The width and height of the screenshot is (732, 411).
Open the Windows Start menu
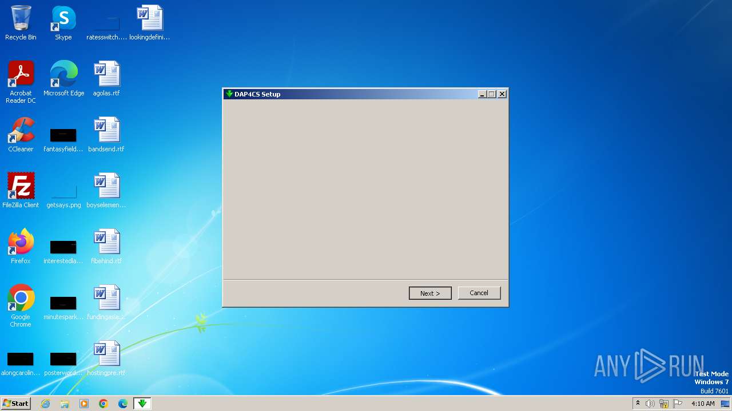(15, 404)
